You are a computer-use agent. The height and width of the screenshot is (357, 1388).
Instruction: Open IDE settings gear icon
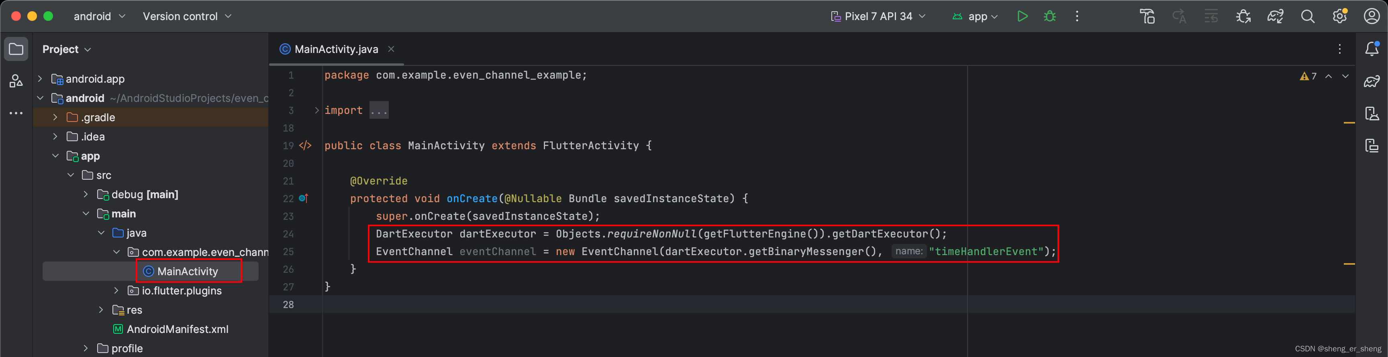pos(1340,16)
